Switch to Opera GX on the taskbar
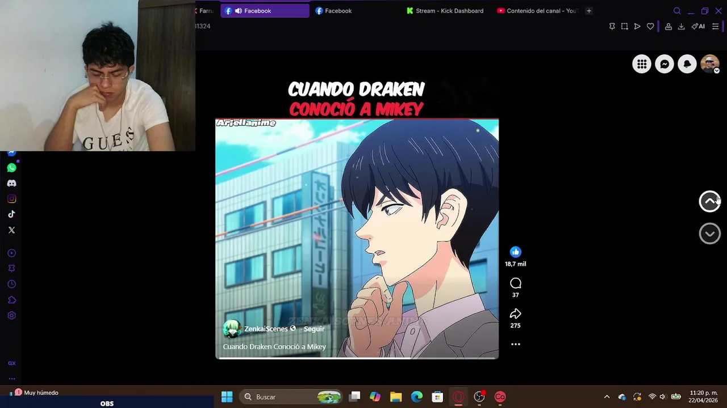 pos(458,397)
